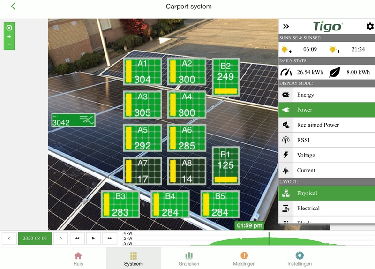Click the RSSI antenna icon
Image resolution: width=375 pixels, height=269 pixels.
[x=286, y=140]
